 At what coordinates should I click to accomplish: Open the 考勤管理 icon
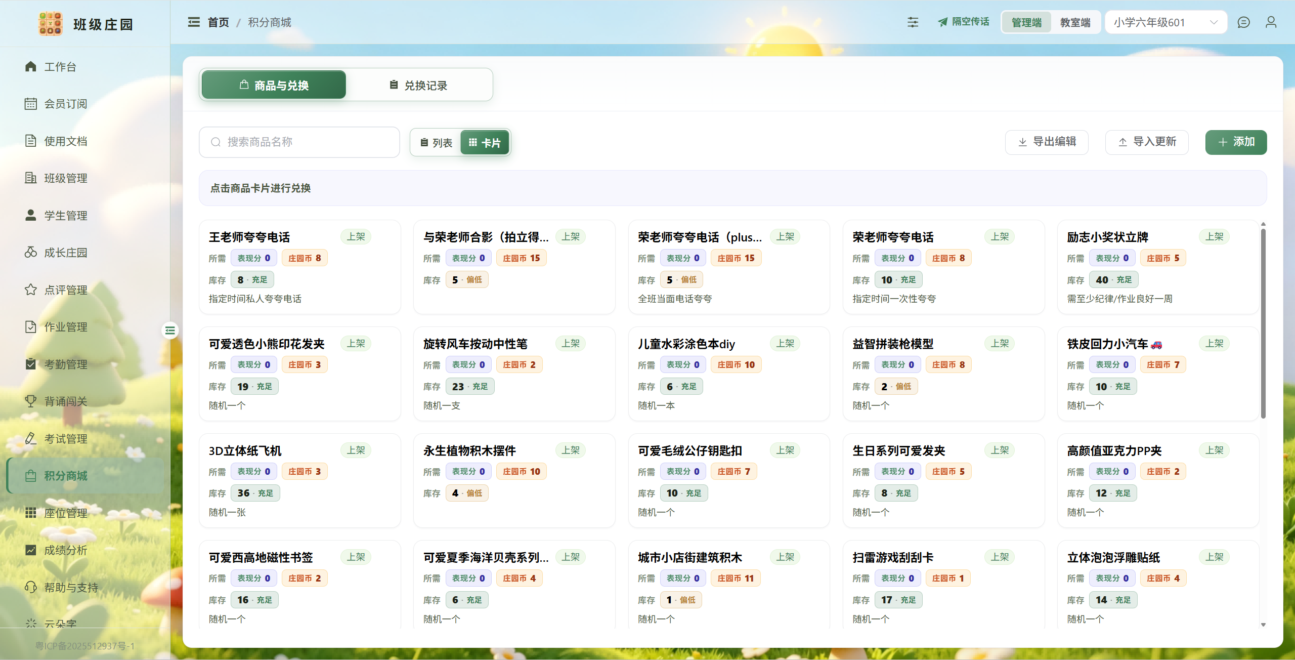[x=31, y=364]
